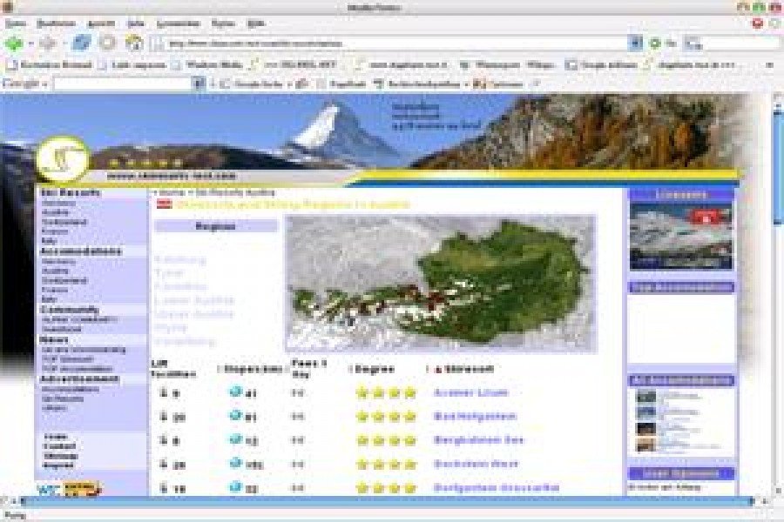Open the Gehe menu

click(136, 23)
